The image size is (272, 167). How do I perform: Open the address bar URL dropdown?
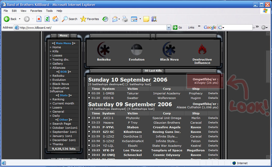(169, 27)
